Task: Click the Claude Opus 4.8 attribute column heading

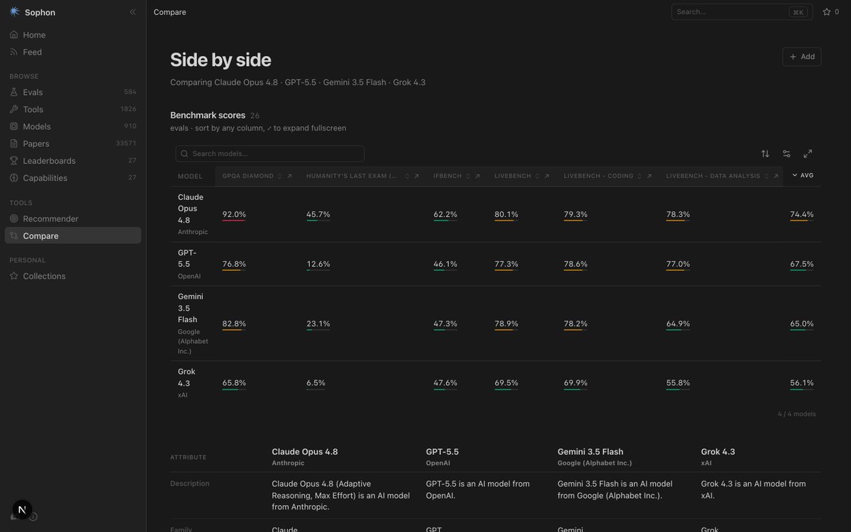Action: click(305, 452)
